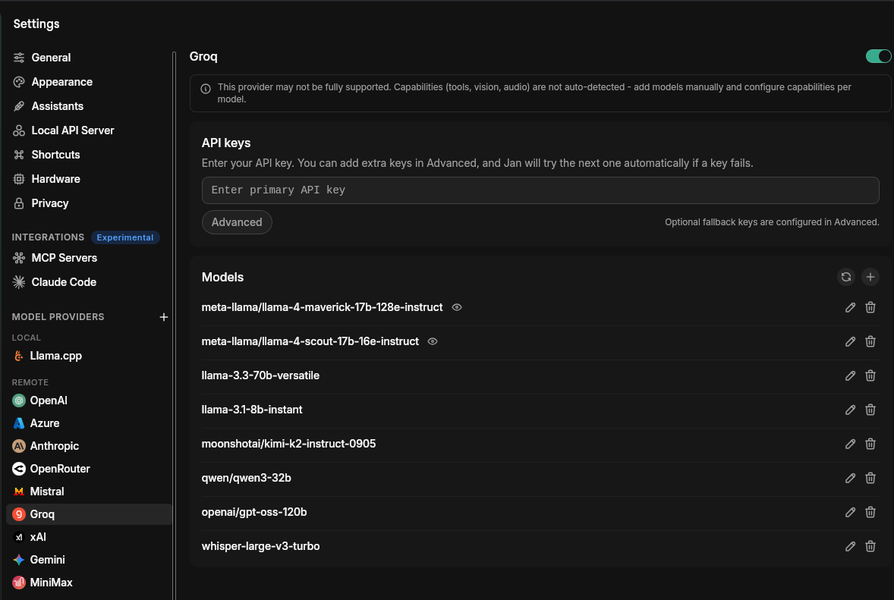The height and width of the screenshot is (600, 894).
Task: Edit the kimi-k2-instruct-0905 model
Action: click(x=850, y=445)
